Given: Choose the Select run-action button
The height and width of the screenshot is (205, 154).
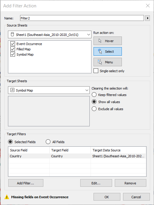Looking at the screenshot, I should (107, 51).
